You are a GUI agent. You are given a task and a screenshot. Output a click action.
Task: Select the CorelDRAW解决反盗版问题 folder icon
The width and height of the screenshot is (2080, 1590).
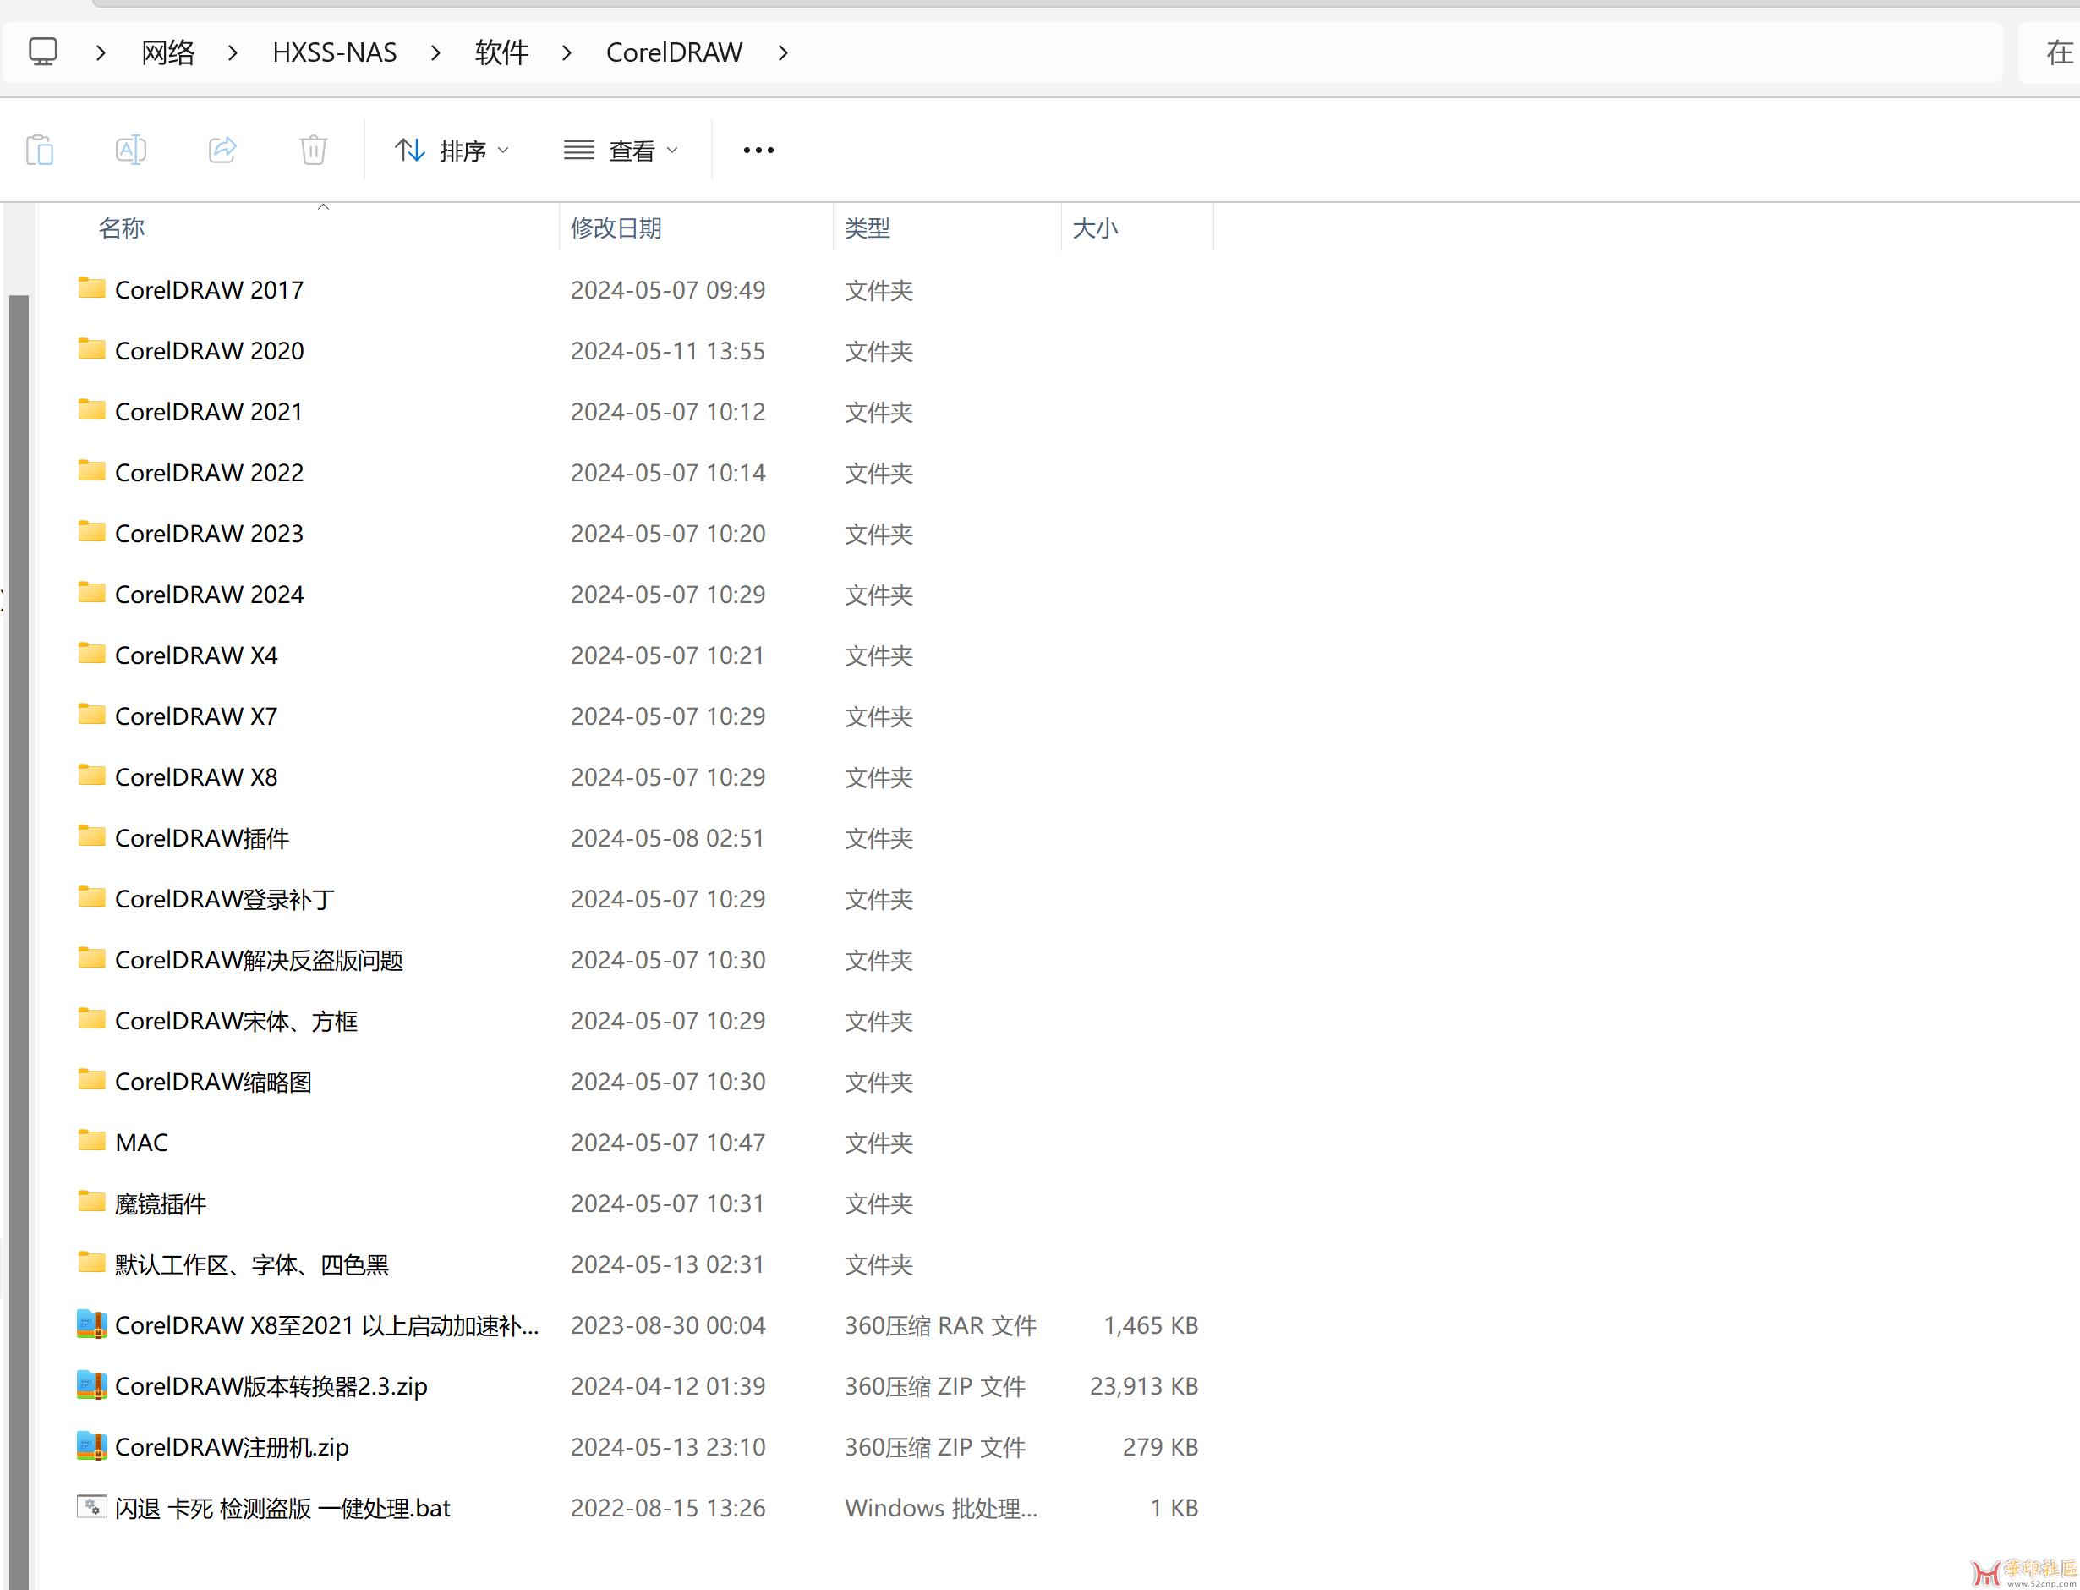(x=92, y=957)
